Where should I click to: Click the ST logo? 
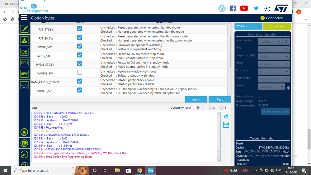click(281, 8)
